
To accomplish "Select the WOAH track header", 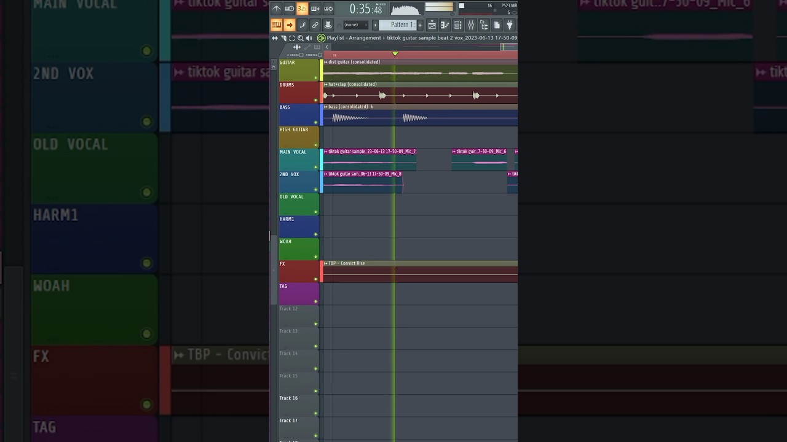I will 299,249.
